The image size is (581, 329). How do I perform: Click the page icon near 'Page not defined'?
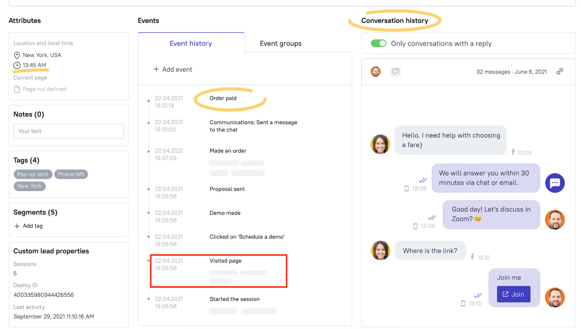[16, 89]
